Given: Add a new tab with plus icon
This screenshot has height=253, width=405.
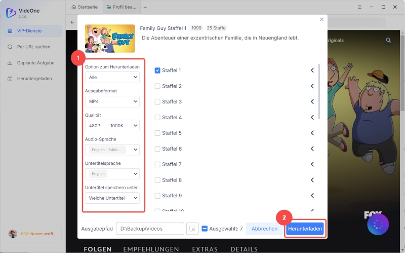Looking at the screenshot, I should (145, 7).
